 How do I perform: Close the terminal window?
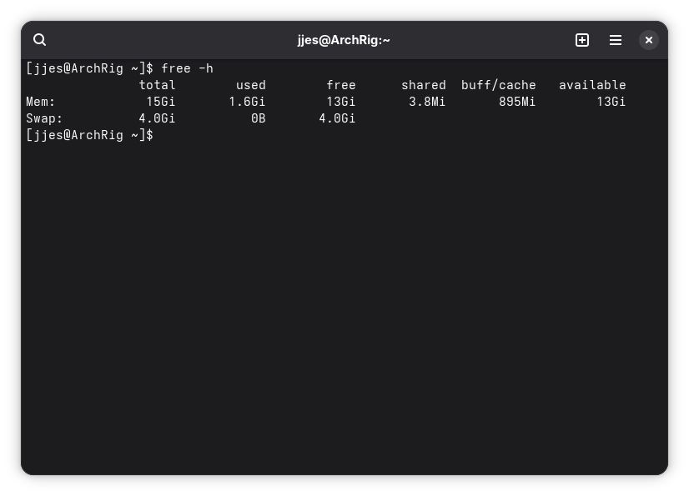pyautogui.click(x=649, y=40)
